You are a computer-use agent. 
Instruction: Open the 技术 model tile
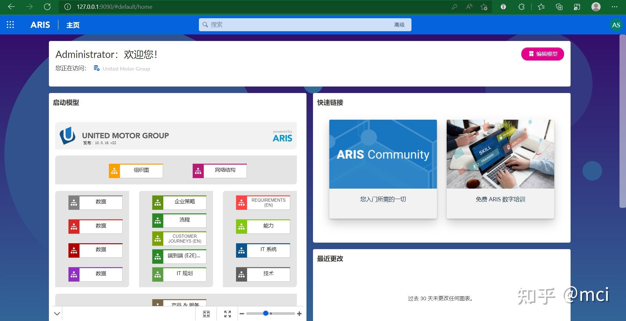coord(263,274)
